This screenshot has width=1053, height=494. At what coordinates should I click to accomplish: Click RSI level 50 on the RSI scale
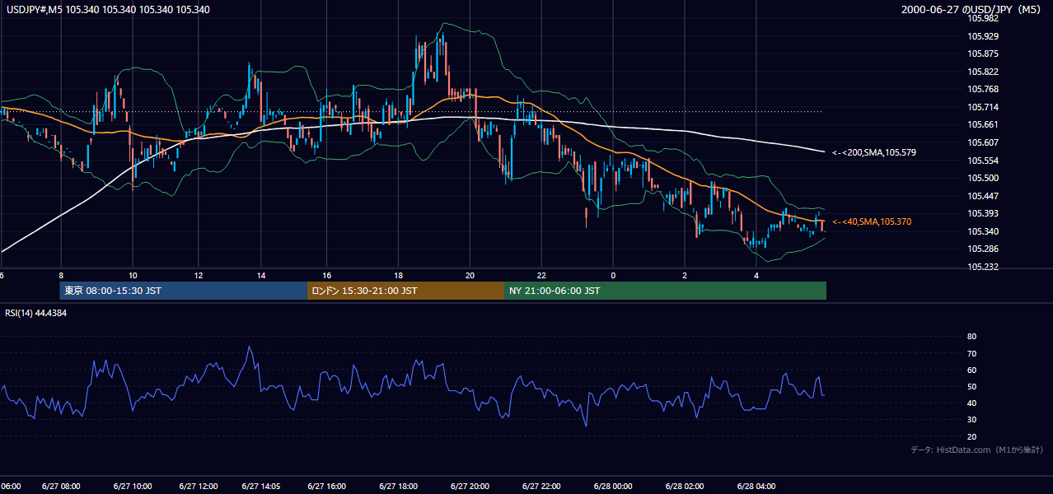[971, 386]
